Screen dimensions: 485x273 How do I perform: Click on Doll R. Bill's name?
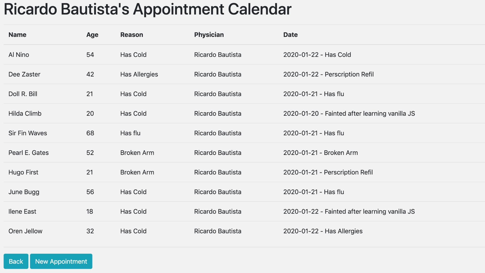click(23, 94)
